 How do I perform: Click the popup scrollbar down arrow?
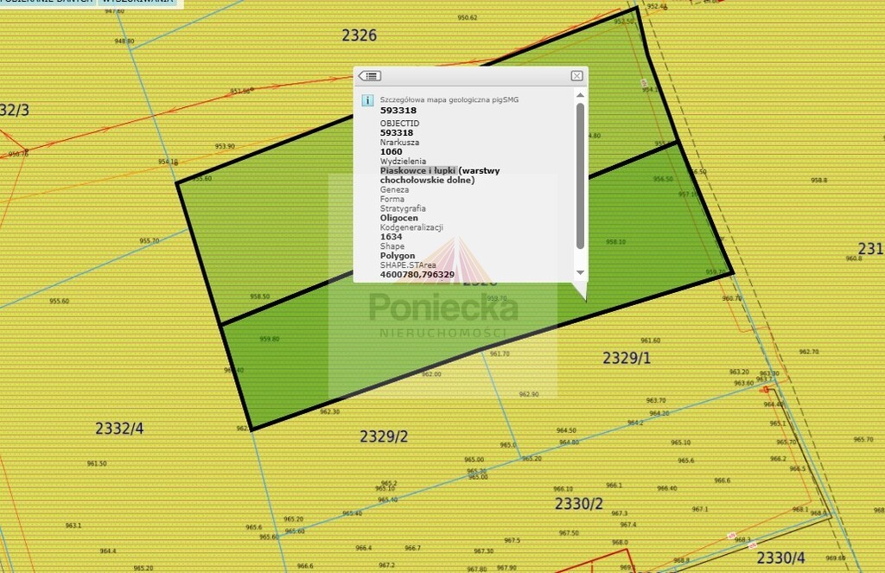click(580, 272)
